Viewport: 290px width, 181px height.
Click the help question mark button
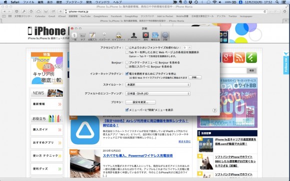[x=214, y=110]
